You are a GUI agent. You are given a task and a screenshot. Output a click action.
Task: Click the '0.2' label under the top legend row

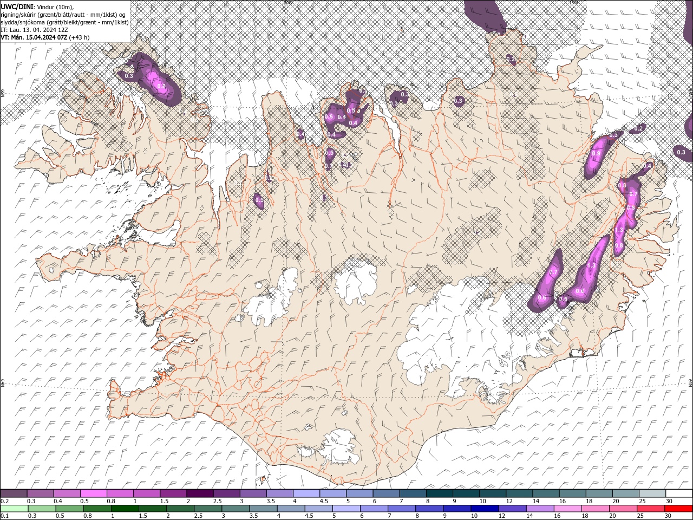(x=4, y=501)
